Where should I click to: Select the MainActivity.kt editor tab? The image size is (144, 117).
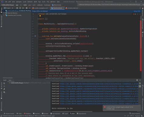[x=57, y=8]
